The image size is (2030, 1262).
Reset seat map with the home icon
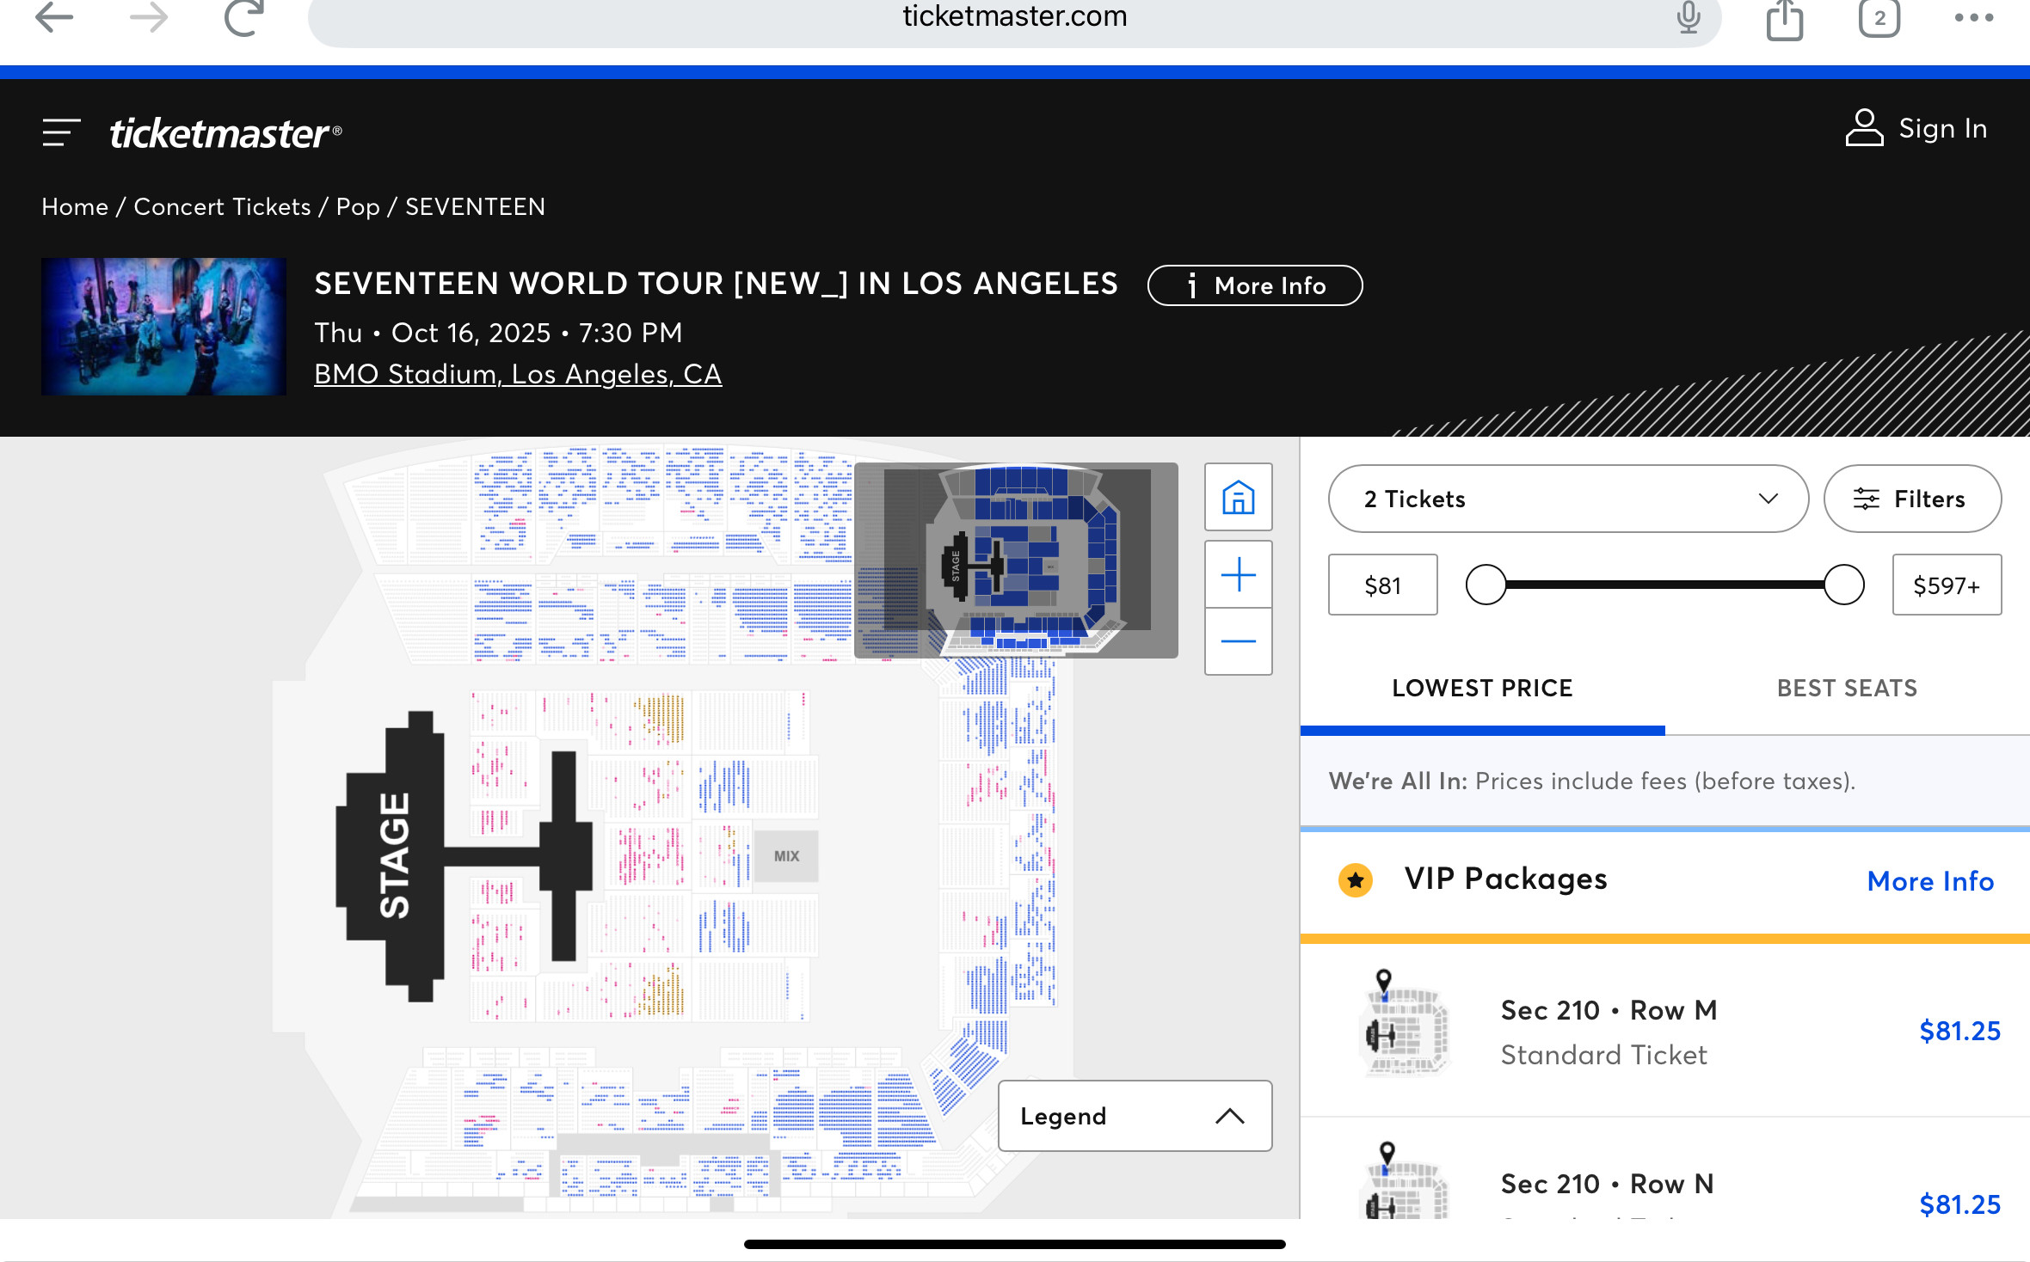click(x=1239, y=497)
